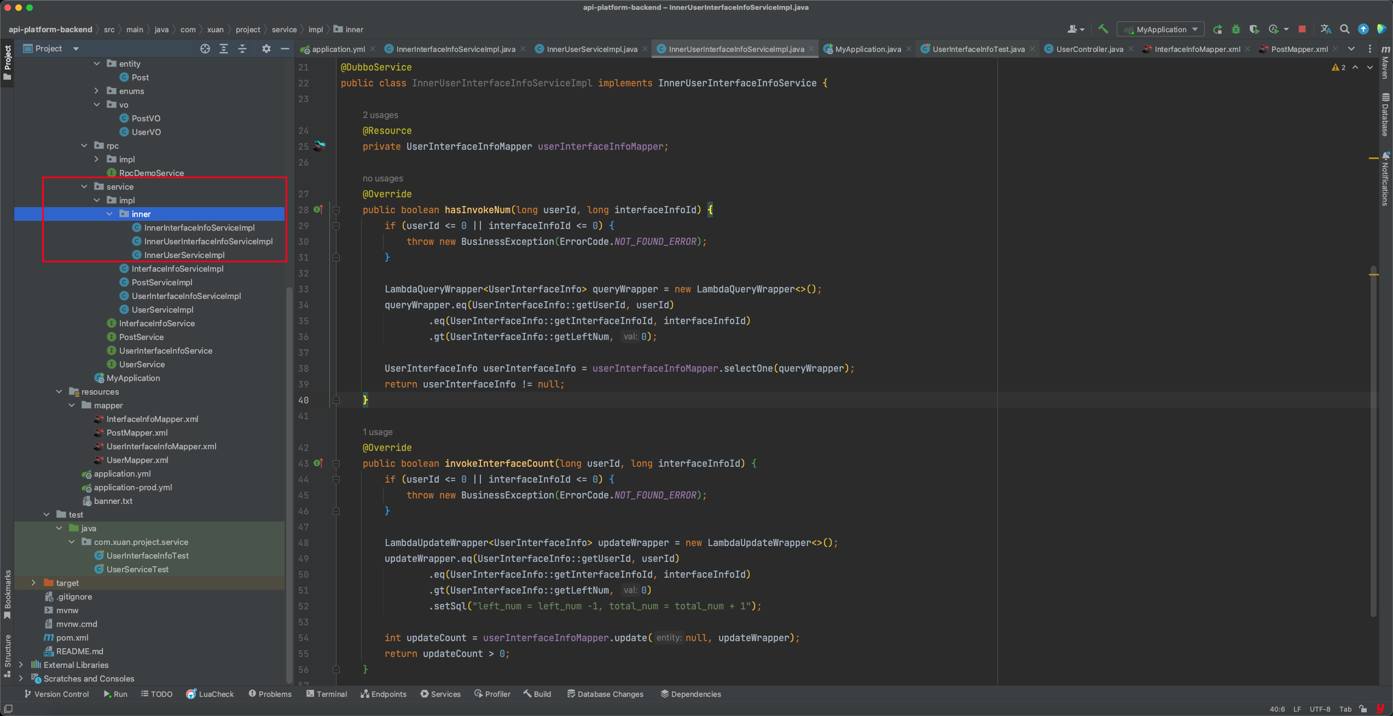Viewport: 1393px width, 716px height.
Task: Open the Terminal tool window tab
Action: point(326,694)
